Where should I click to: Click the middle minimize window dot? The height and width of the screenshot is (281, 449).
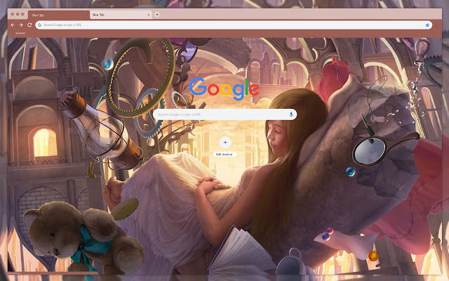click(18, 14)
